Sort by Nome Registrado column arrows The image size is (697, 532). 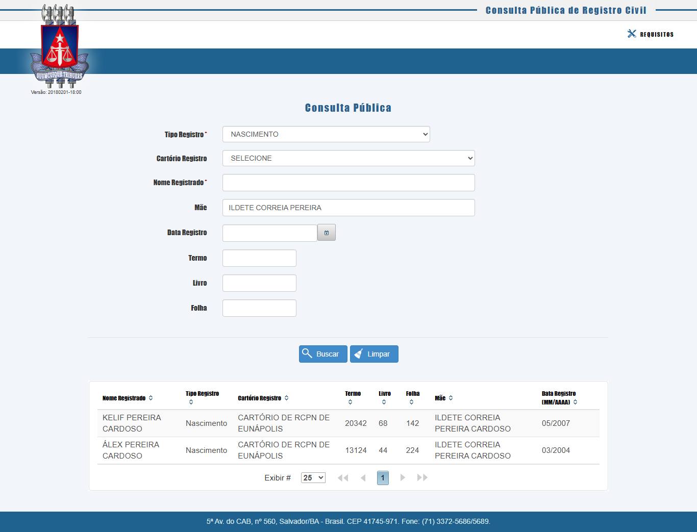click(x=151, y=398)
